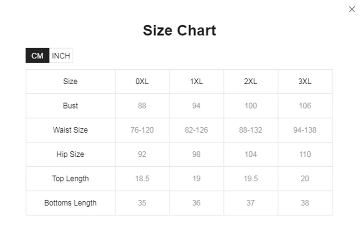Click the 3XL top length value 20
Screen dimensions: 363x236
[x=305, y=178]
